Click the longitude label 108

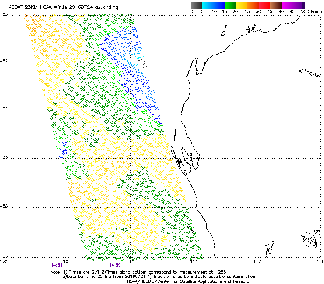click(67, 262)
